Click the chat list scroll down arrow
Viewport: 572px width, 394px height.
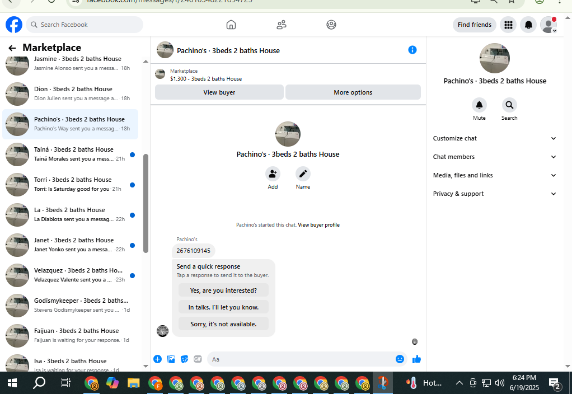click(146, 366)
